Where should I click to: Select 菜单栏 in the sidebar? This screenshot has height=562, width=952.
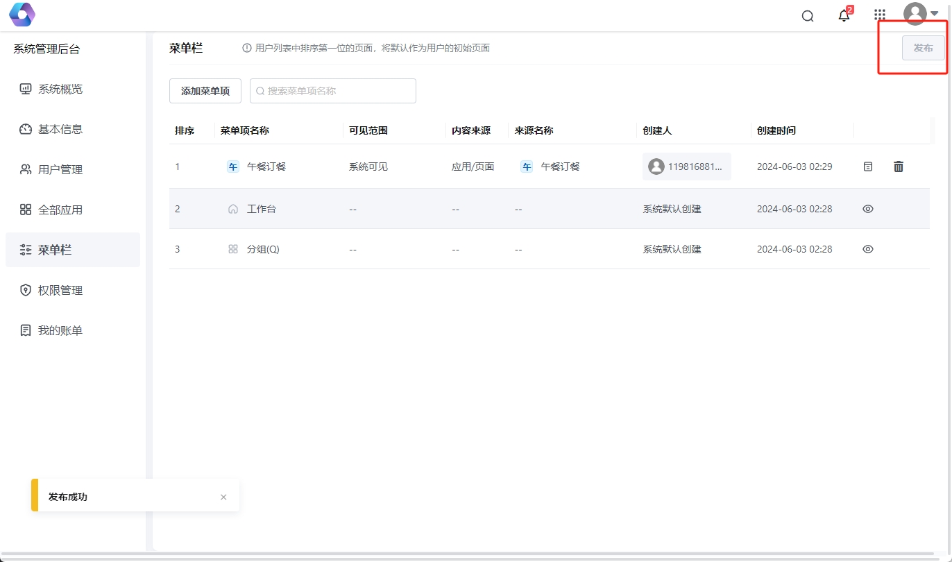(x=60, y=249)
